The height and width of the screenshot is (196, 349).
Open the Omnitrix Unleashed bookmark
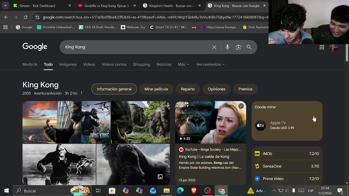55,27
